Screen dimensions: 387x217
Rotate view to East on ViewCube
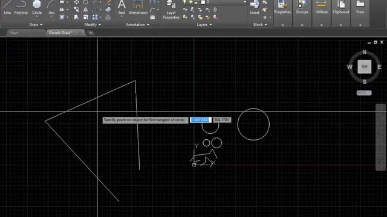pos(379,67)
